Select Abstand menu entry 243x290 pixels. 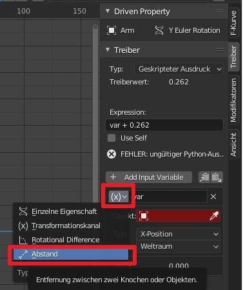[x=71, y=254]
